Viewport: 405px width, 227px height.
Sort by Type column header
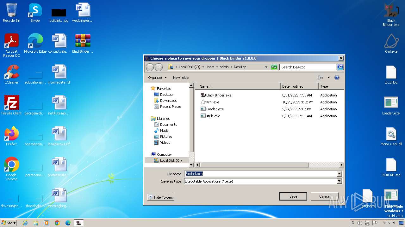click(331, 86)
